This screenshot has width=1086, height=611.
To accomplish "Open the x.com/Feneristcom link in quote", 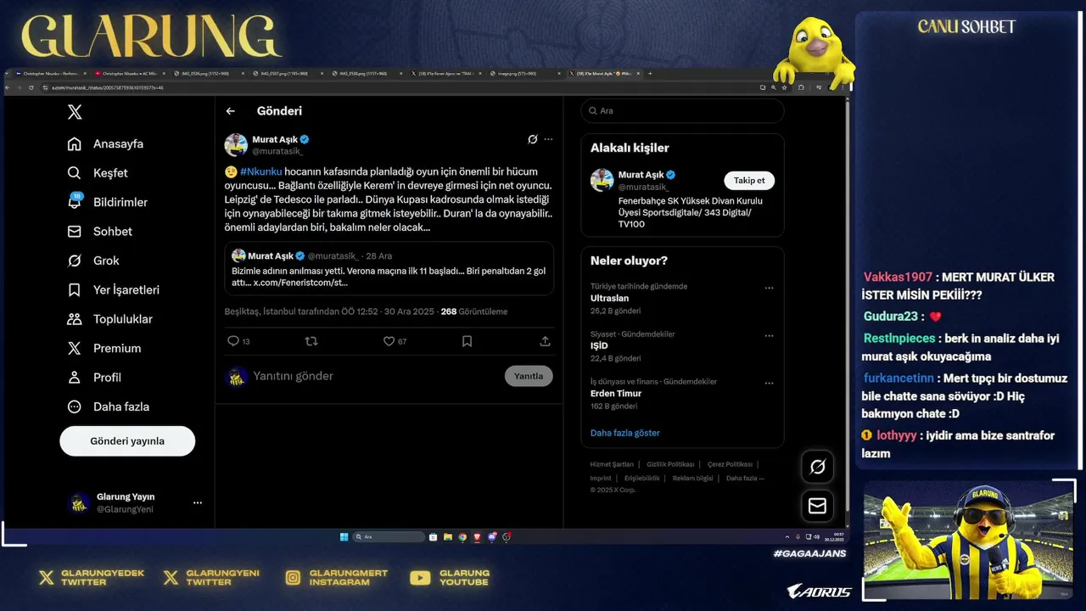I will click(301, 283).
